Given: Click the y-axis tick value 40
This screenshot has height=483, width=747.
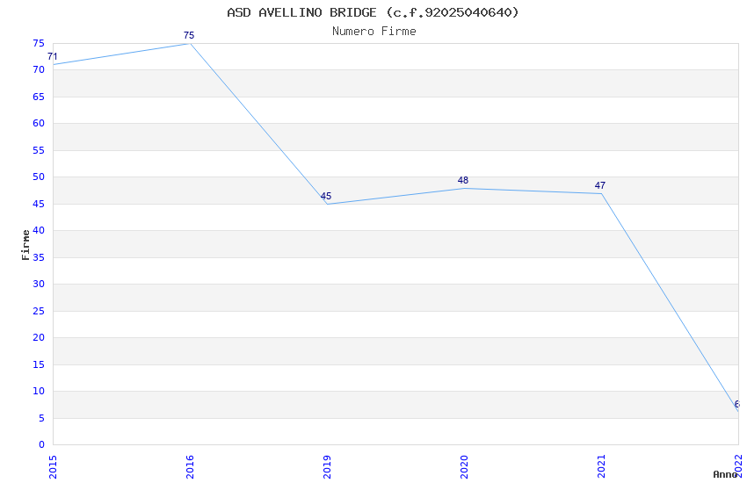Looking at the screenshot, I should (x=39, y=231).
